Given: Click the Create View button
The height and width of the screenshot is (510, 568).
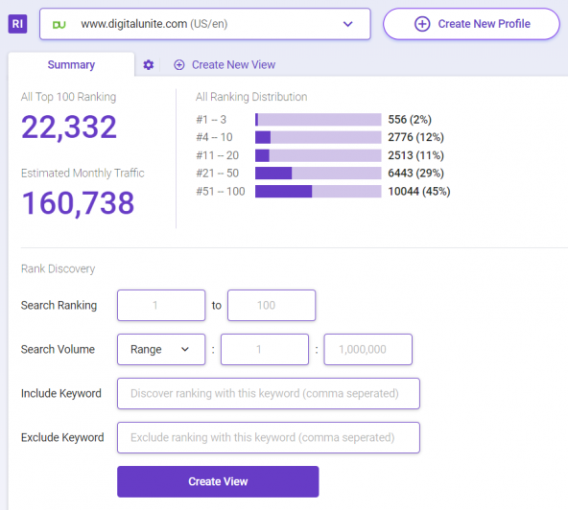Looking at the screenshot, I should click(x=218, y=481).
